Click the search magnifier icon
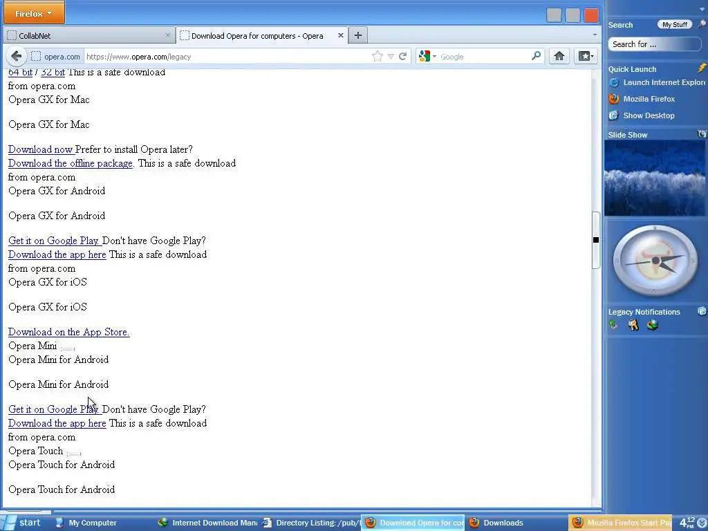 [536, 56]
